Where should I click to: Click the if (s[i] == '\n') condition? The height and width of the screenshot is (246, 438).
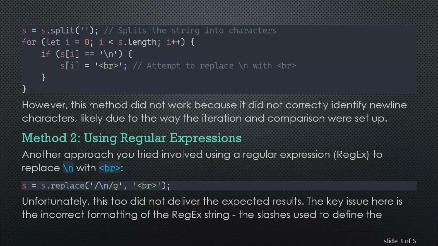[x=86, y=54]
